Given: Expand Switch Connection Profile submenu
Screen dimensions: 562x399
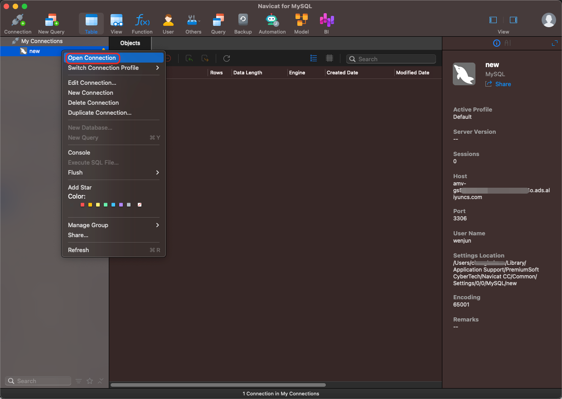Looking at the screenshot, I should pos(114,68).
